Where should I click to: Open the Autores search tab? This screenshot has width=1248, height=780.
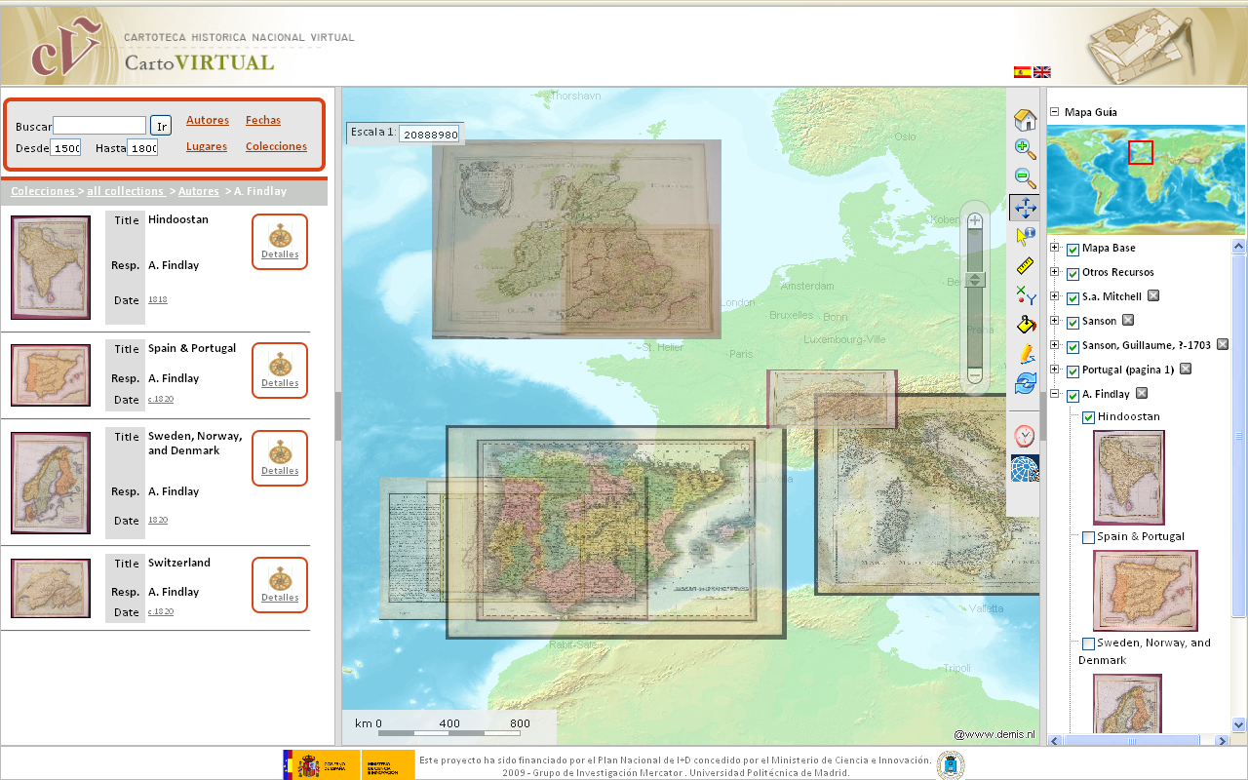[x=208, y=120]
